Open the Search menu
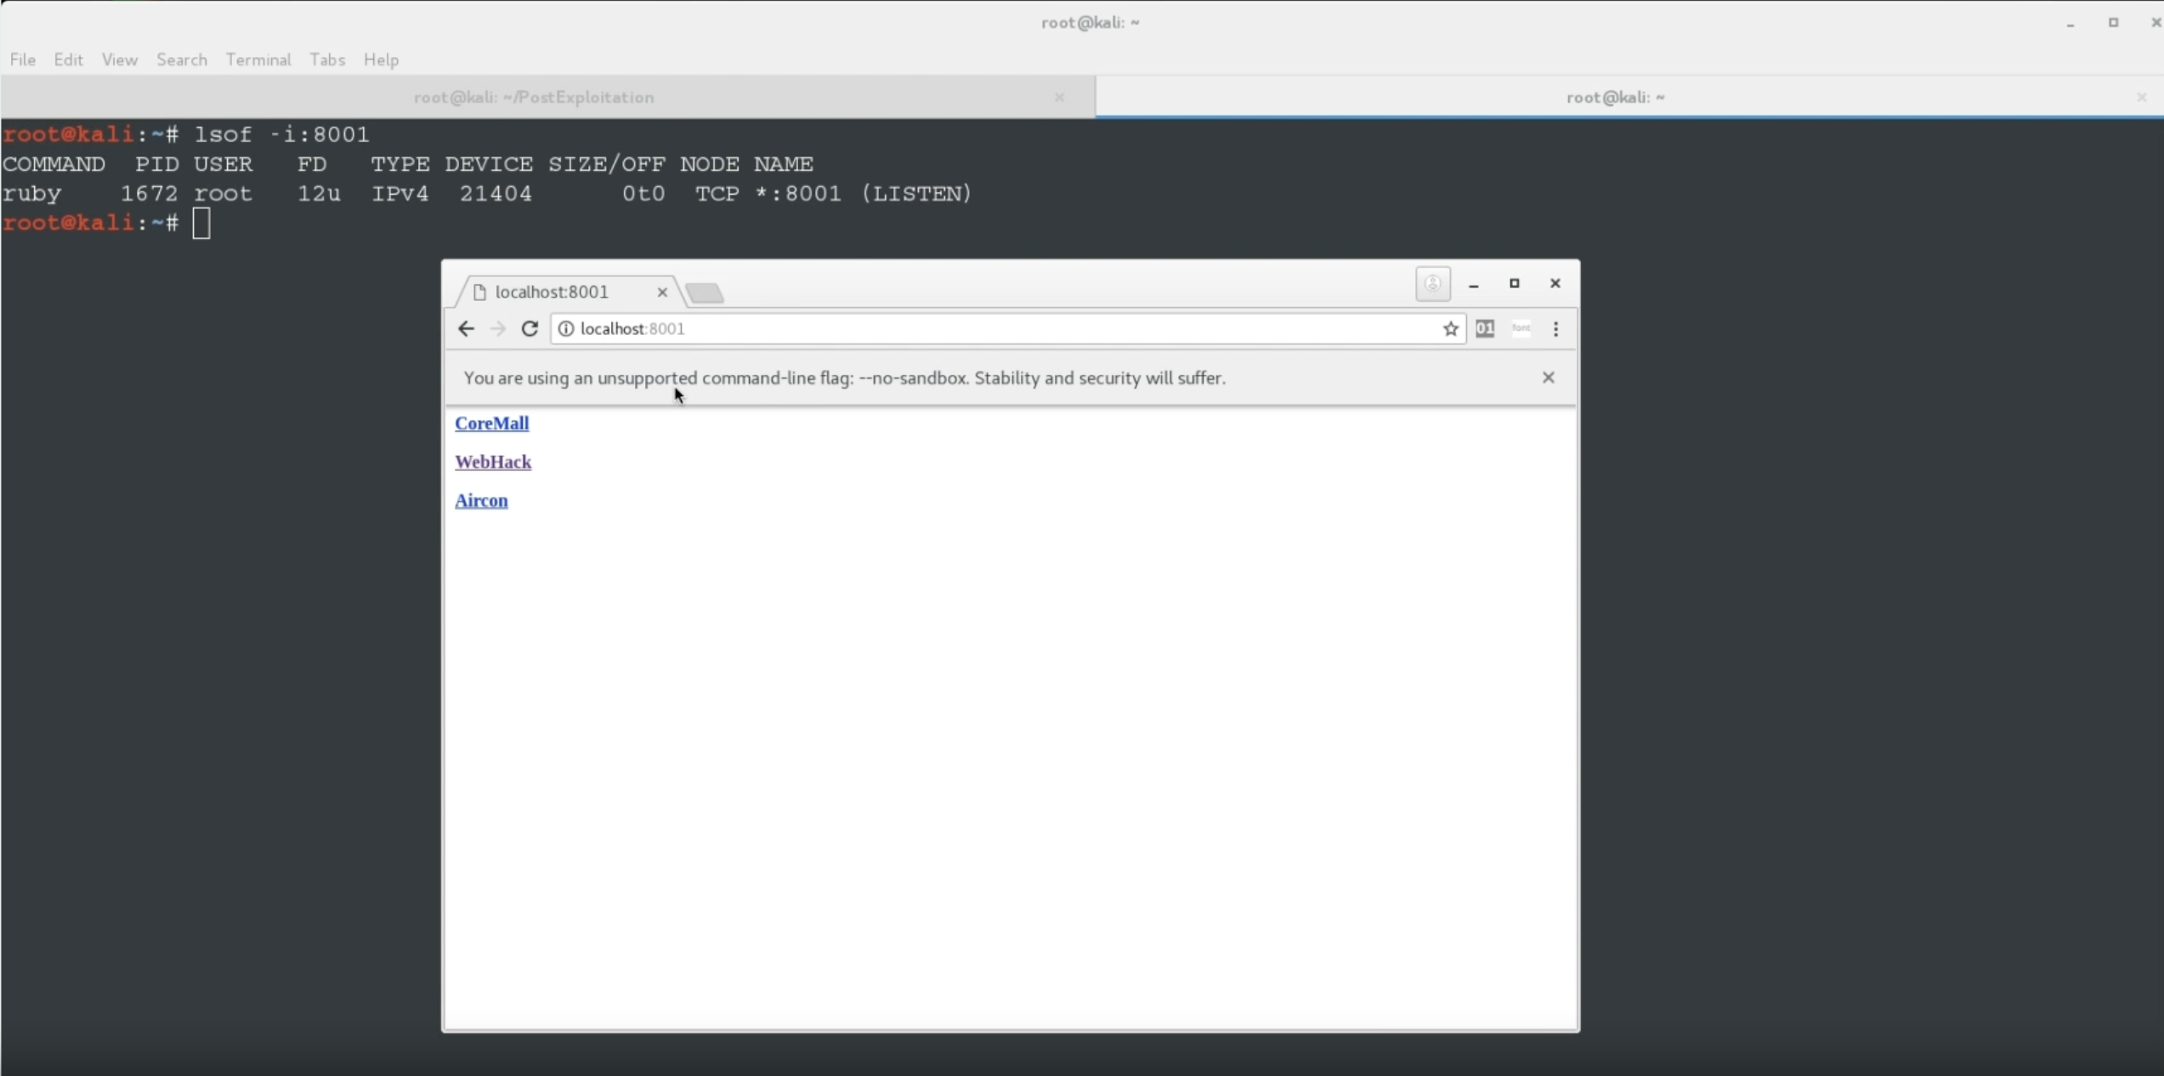Screen dimensions: 2164x1076 [182, 59]
